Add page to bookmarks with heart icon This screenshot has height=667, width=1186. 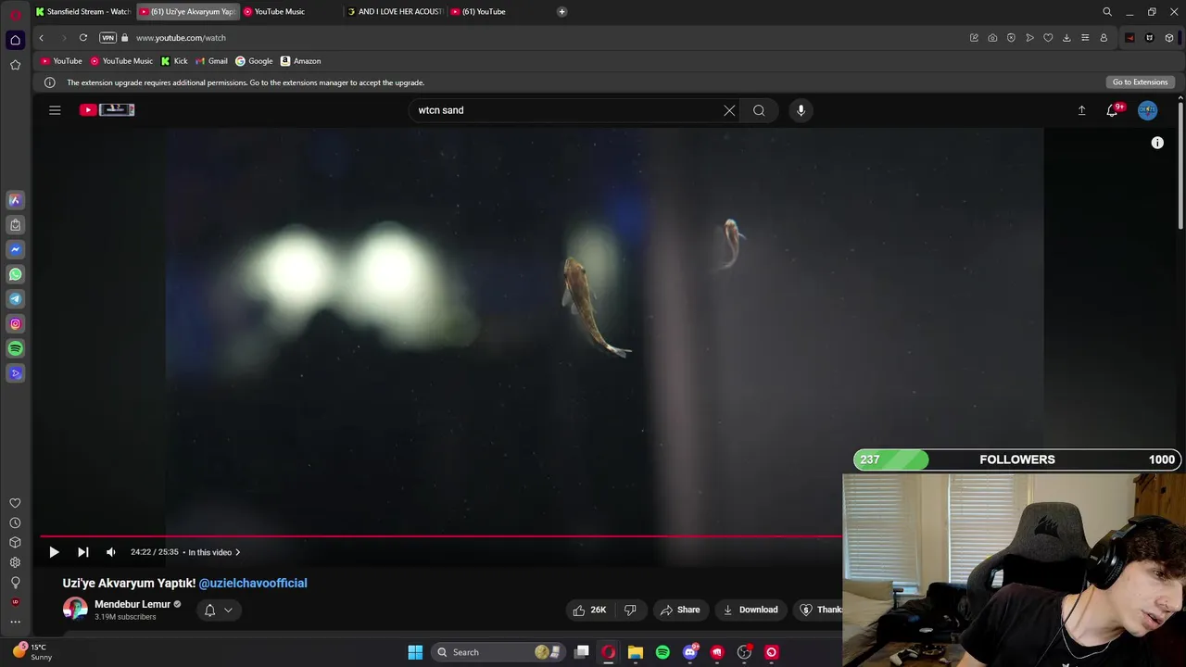click(1048, 38)
